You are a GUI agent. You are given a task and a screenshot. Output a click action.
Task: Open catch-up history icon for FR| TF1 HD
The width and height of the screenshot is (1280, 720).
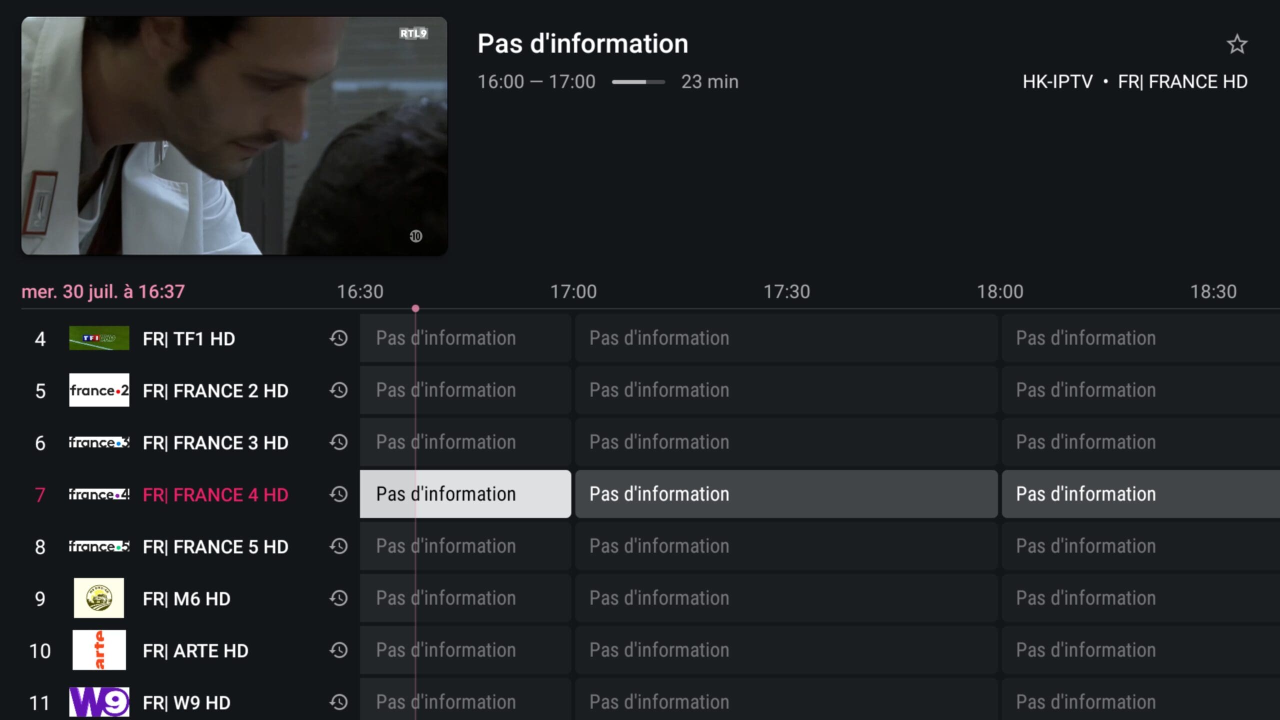pyautogui.click(x=338, y=338)
